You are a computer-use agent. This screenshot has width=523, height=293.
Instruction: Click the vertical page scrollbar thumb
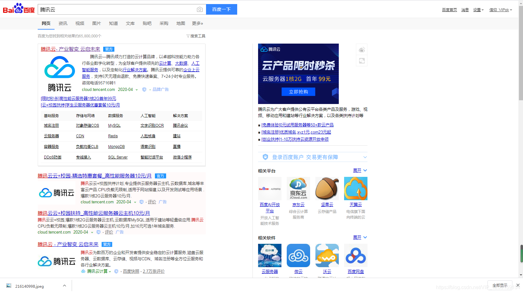click(x=521, y=53)
